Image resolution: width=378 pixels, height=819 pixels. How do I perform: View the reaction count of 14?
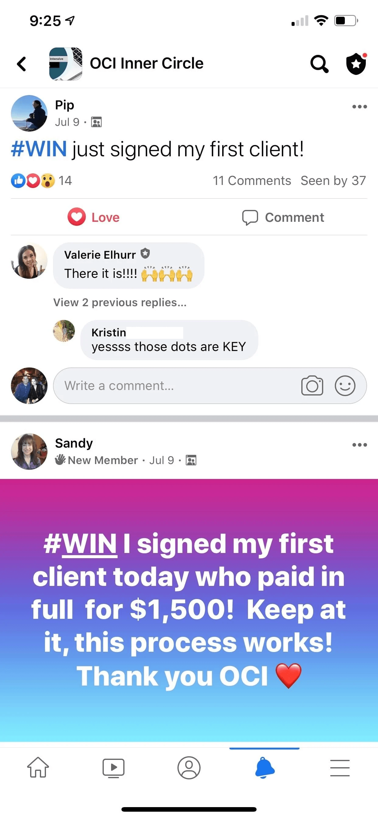pos(65,181)
